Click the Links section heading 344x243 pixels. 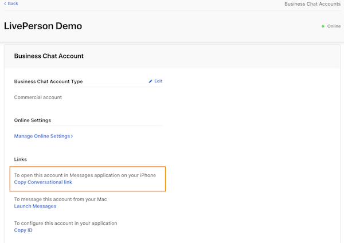[21, 159]
